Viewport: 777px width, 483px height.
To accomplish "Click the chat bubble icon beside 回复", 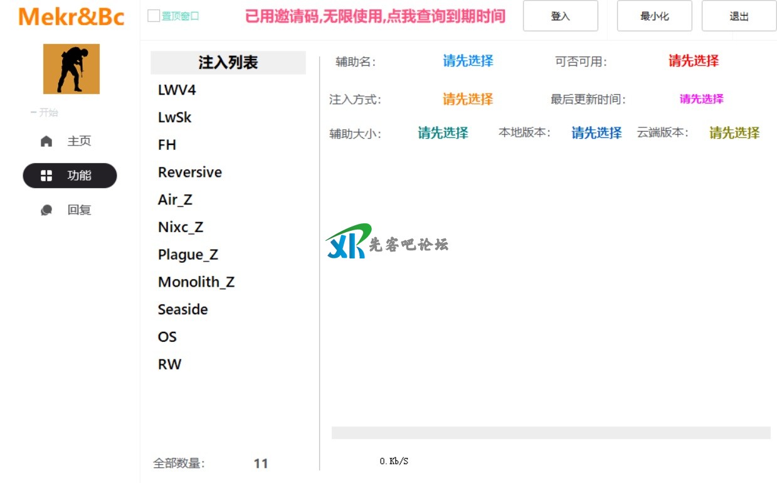I will pyautogui.click(x=46, y=210).
